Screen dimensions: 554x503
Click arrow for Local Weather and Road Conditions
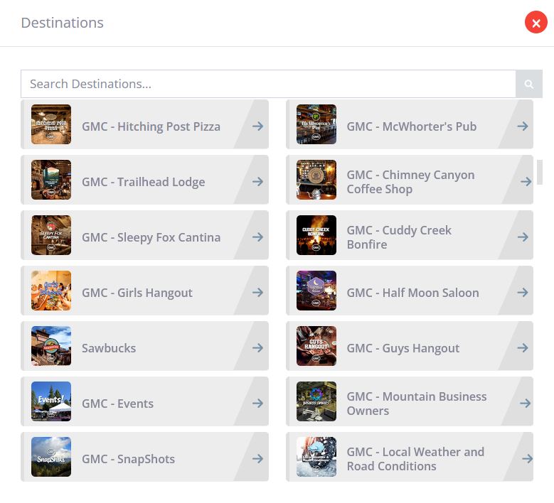click(527, 459)
